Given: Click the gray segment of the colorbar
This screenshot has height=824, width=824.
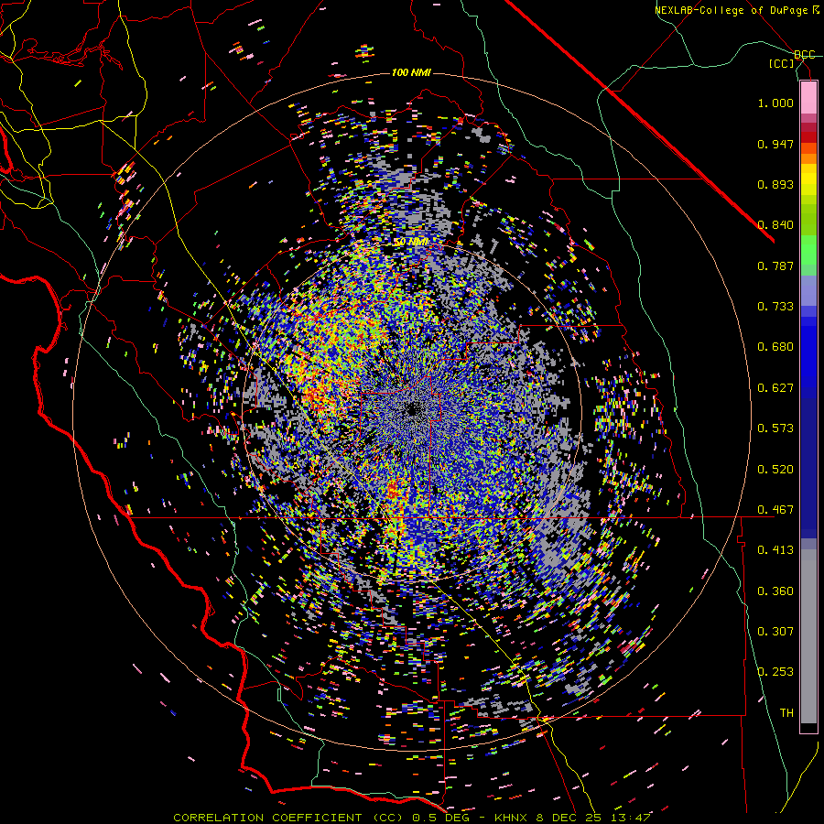Looking at the screenshot, I should pos(808,636).
